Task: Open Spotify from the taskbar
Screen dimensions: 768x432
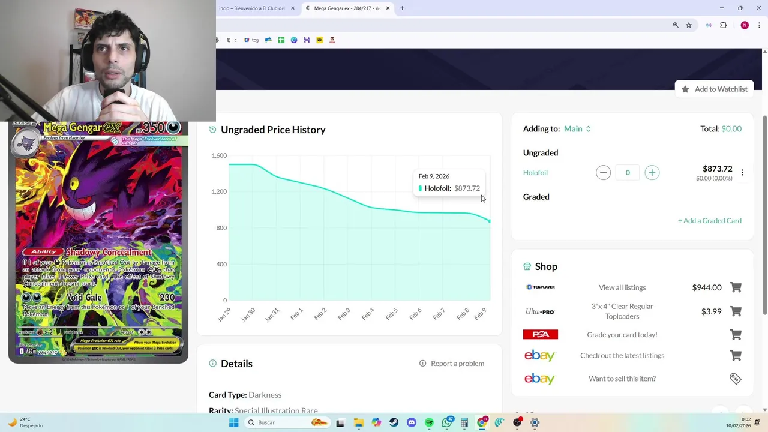Action: pyautogui.click(x=429, y=422)
